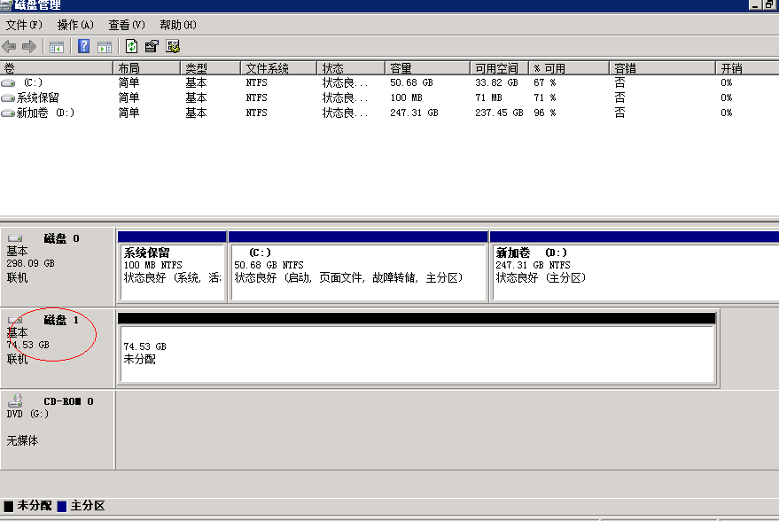
Task: Click the CD-ROM 0 drive icon
Action: point(15,400)
